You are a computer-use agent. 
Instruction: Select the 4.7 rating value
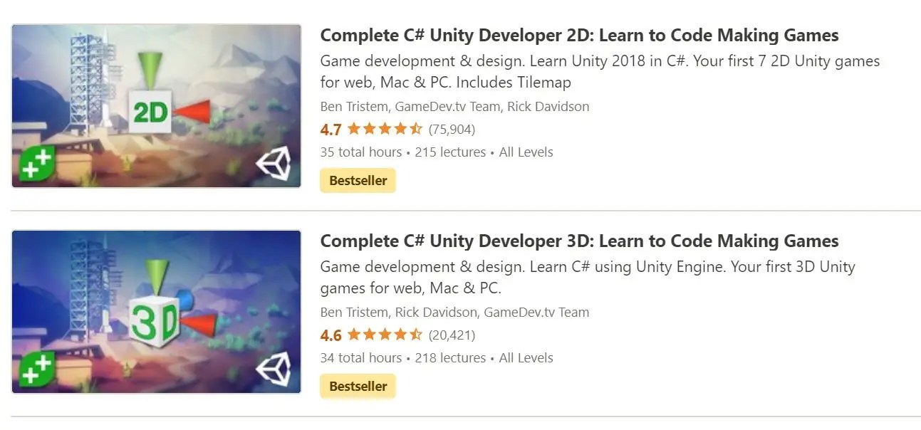tap(332, 130)
